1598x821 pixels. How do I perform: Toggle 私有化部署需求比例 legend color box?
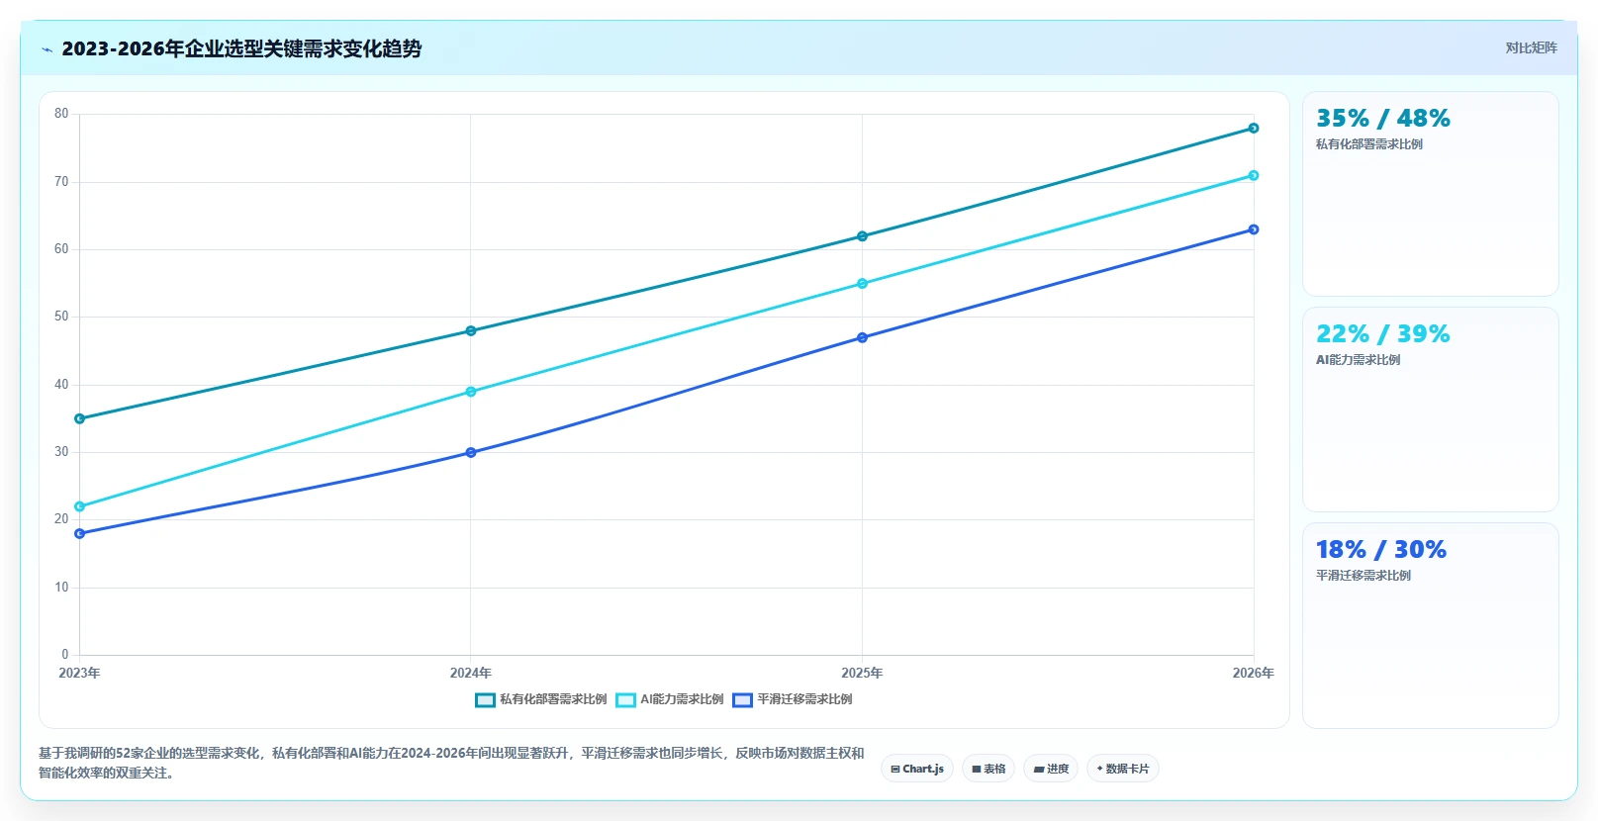click(485, 700)
